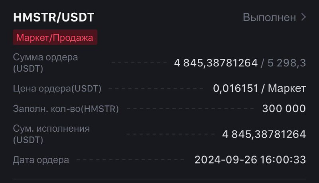Click the dotted line in the Цена ордера row
The image size is (319, 183).
click(x=156, y=88)
